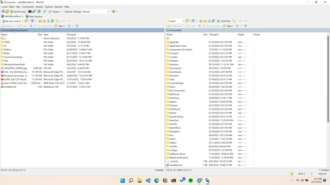The width and height of the screenshot is (330, 185).
Task: Click select files plus icon in local panel
Action: [69, 26]
